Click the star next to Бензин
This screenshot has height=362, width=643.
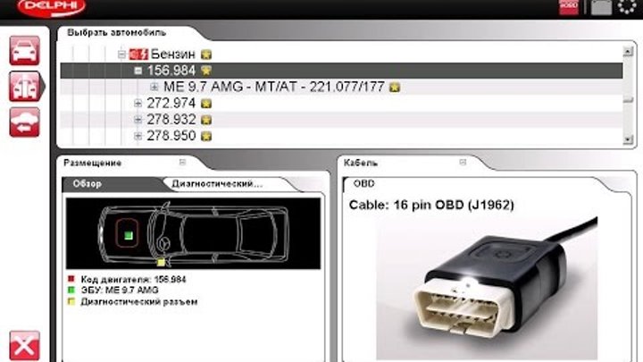point(206,55)
